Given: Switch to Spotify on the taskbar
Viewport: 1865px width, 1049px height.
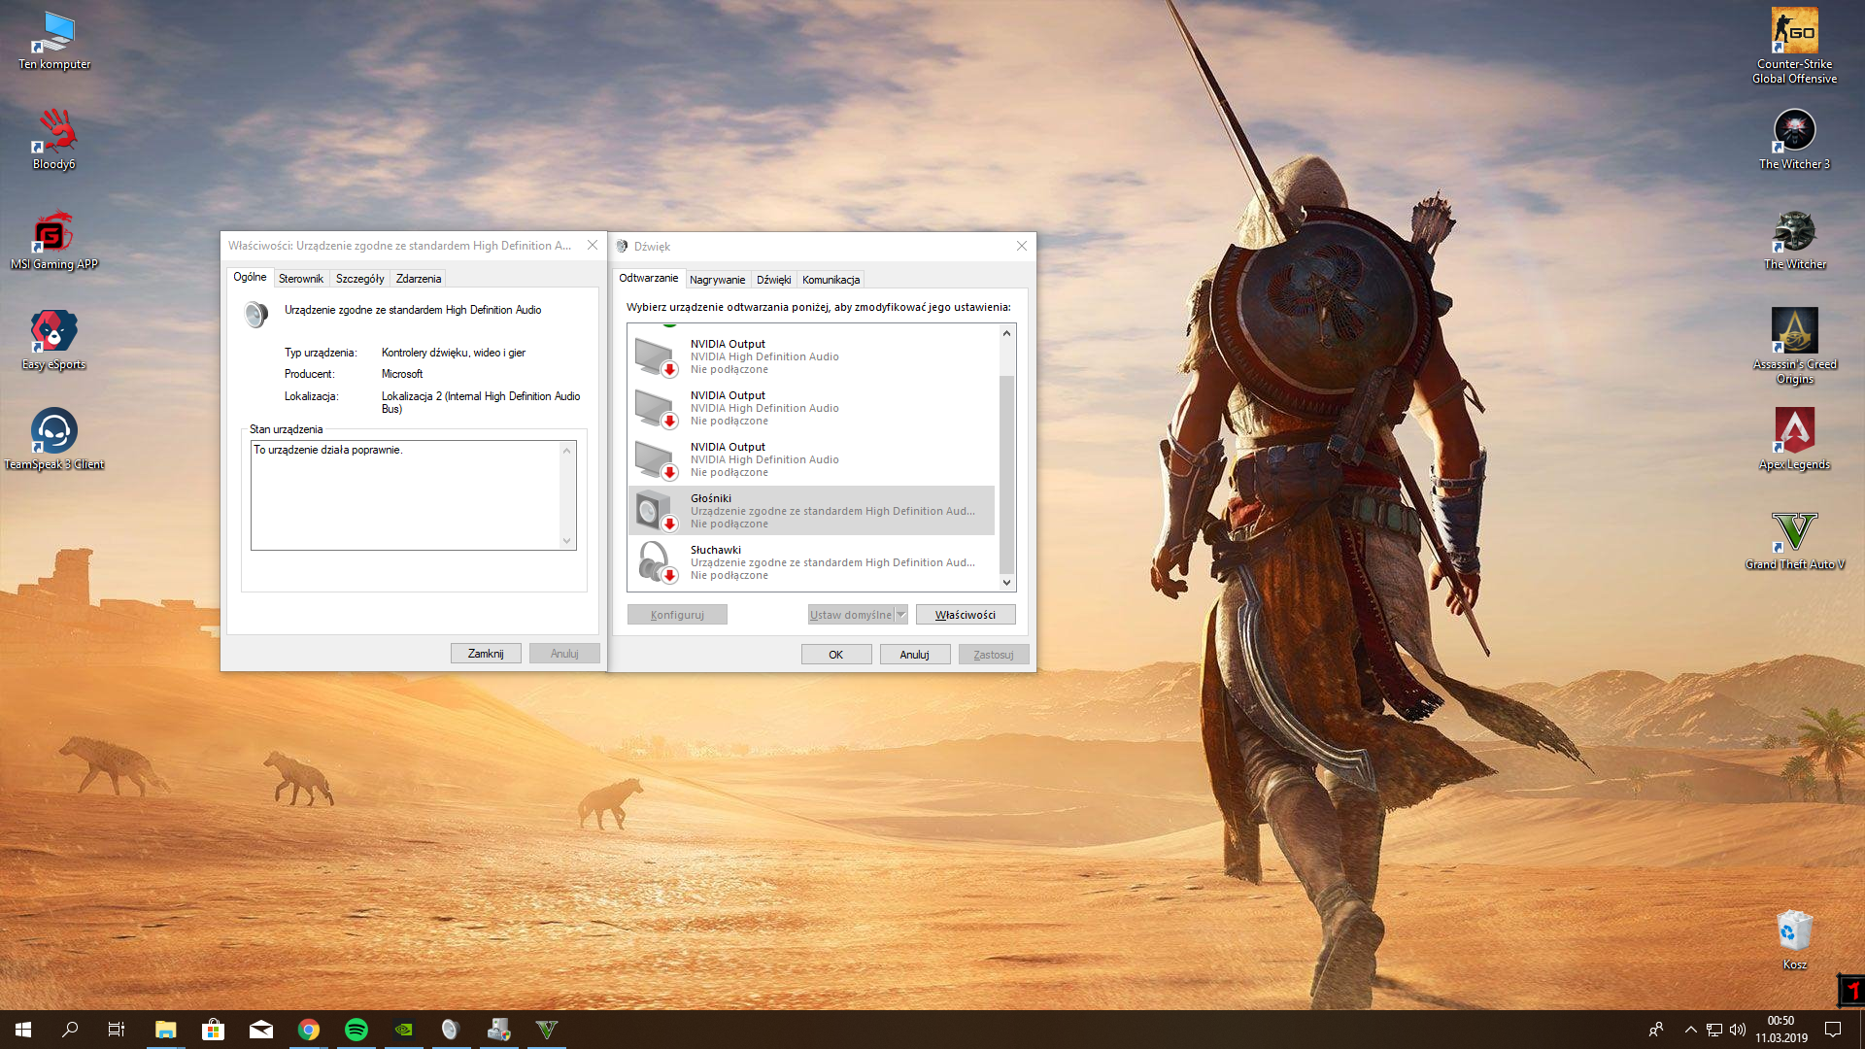Looking at the screenshot, I should 356,1030.
